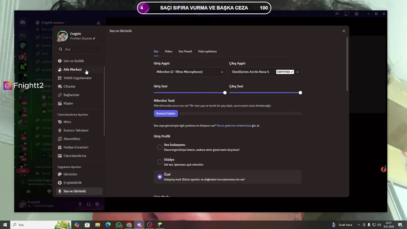The width and height of the screenshot is (407, 229).
Task: Select the Özel input profile
Action: pyautogui.click(x=160, y=177)
